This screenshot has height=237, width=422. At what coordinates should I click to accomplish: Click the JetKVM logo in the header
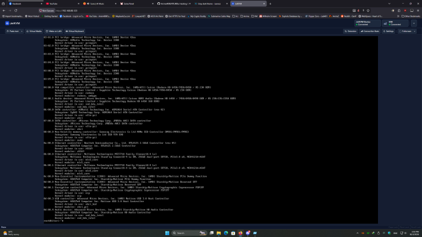(x=13, y=23)
